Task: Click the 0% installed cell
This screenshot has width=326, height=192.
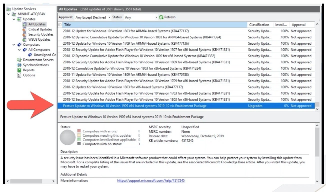Action: (286, 106)
